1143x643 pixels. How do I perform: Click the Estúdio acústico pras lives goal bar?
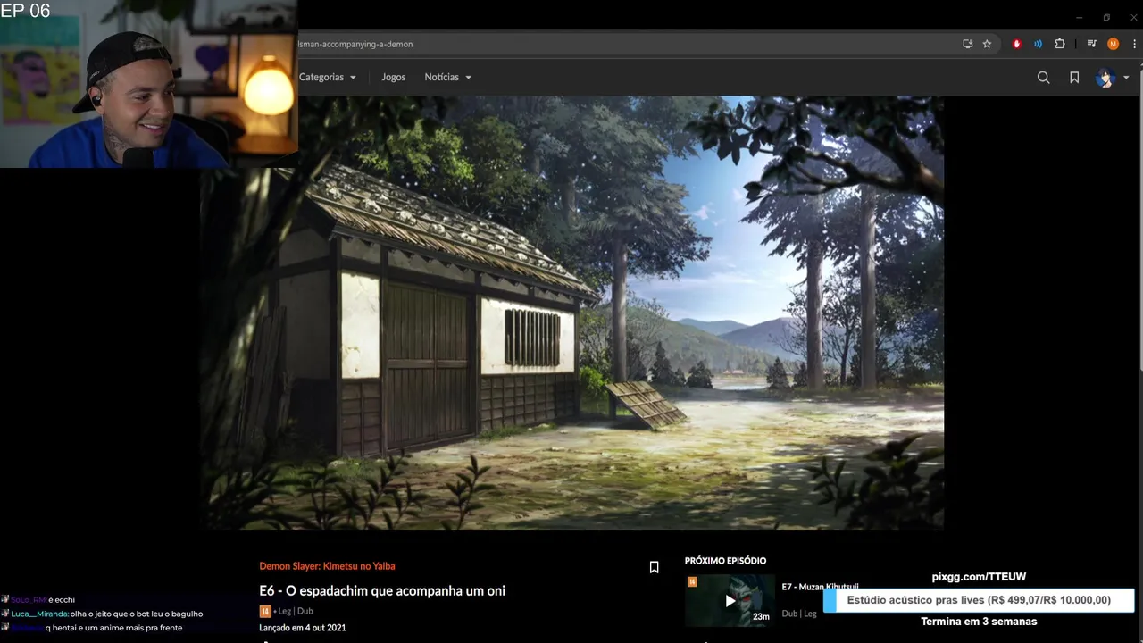979,600
